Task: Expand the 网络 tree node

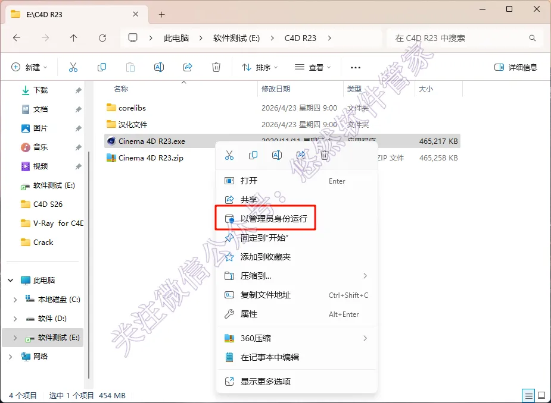Action: click(x=11, y=357)
